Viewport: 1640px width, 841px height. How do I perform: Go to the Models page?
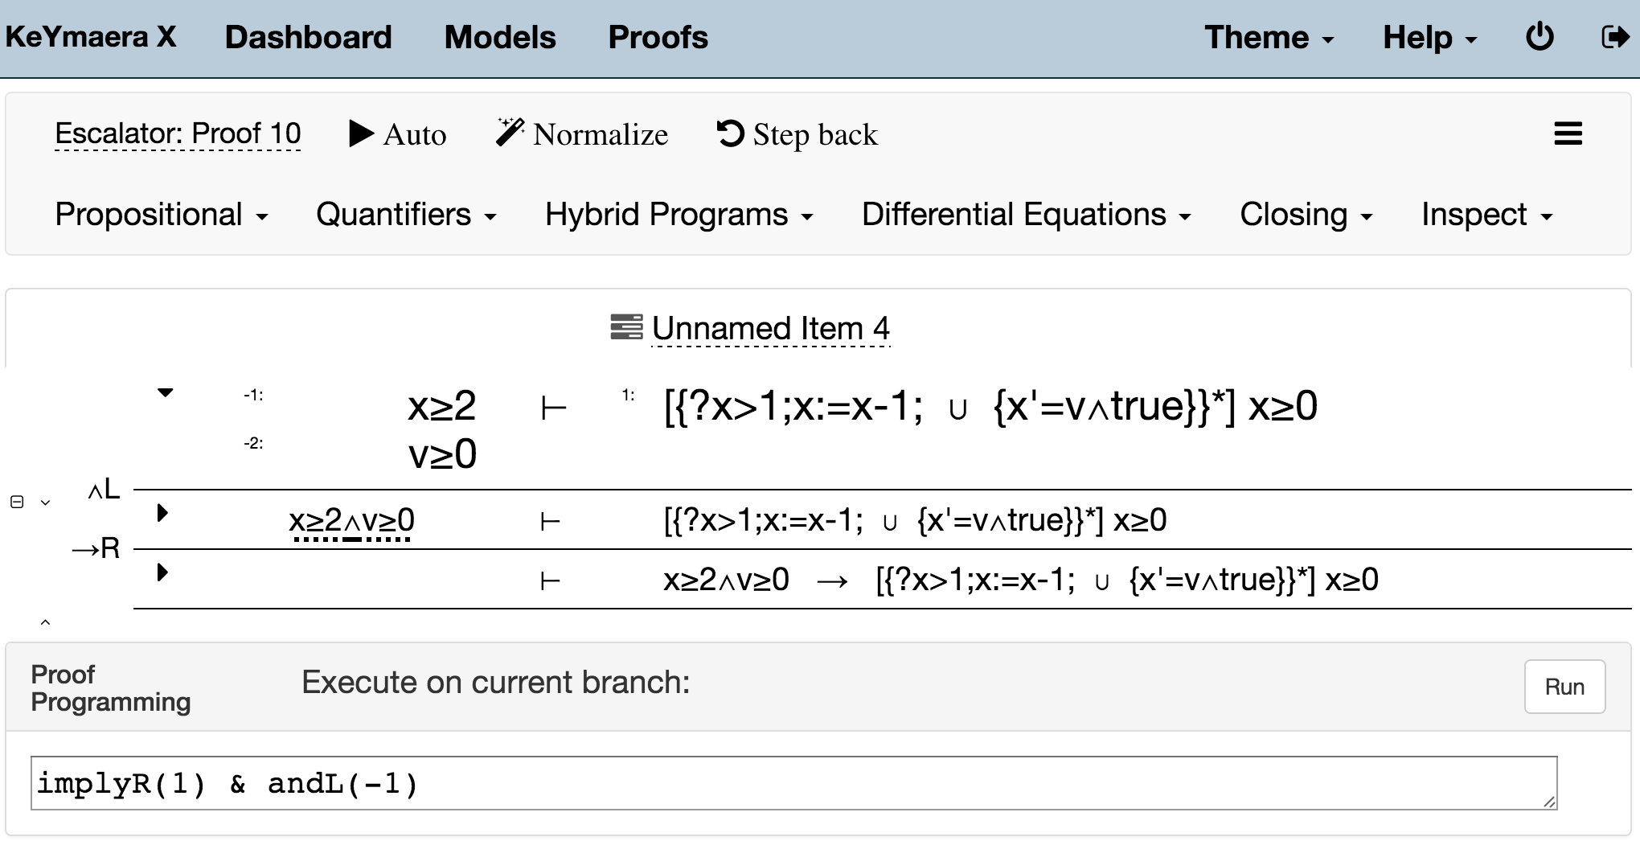(499, 38)
